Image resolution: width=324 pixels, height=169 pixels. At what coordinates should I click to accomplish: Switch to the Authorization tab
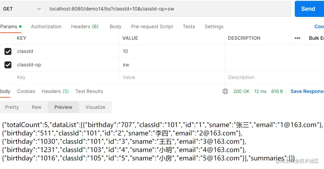[46, 27]
